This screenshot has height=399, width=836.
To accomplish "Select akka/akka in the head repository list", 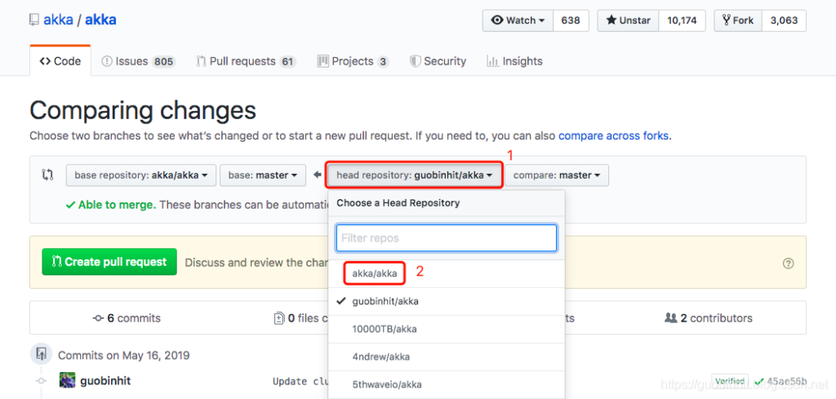I will 447,274.
